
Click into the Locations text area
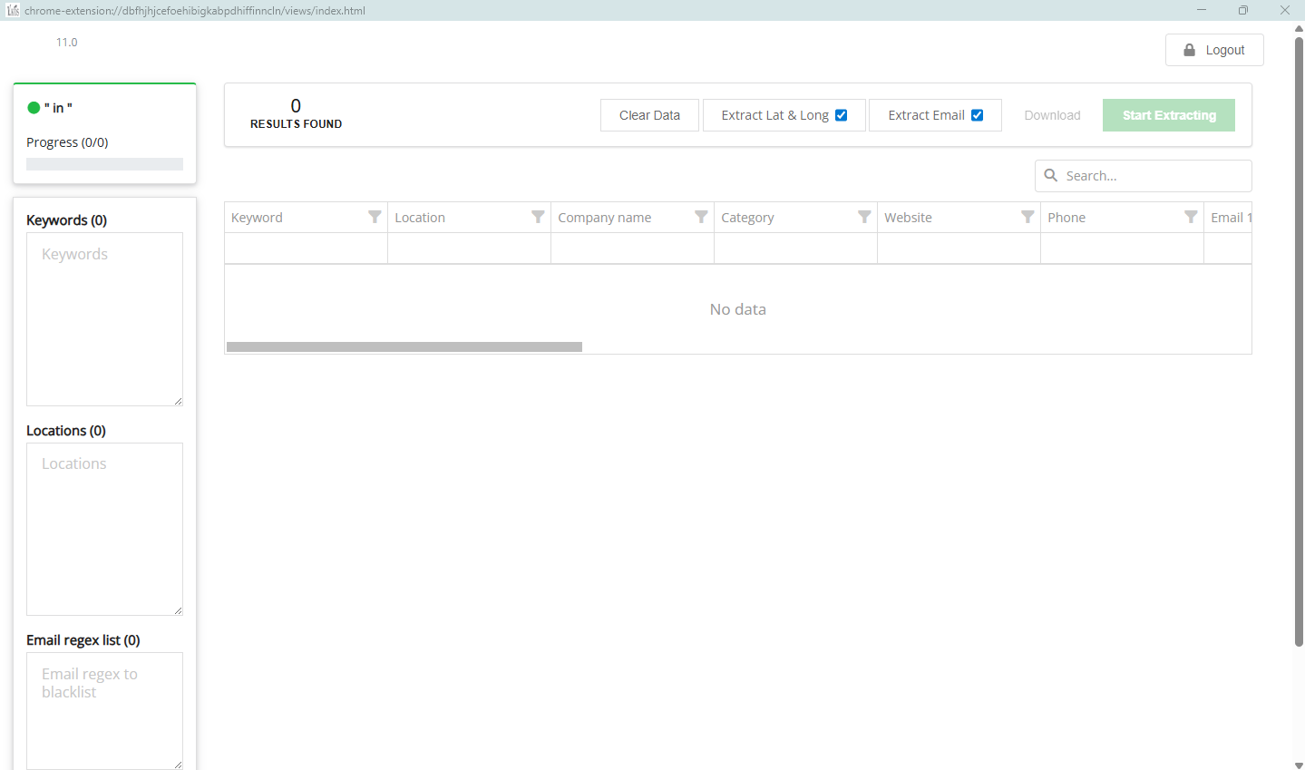pyautogui.click(x=104, y=529)
